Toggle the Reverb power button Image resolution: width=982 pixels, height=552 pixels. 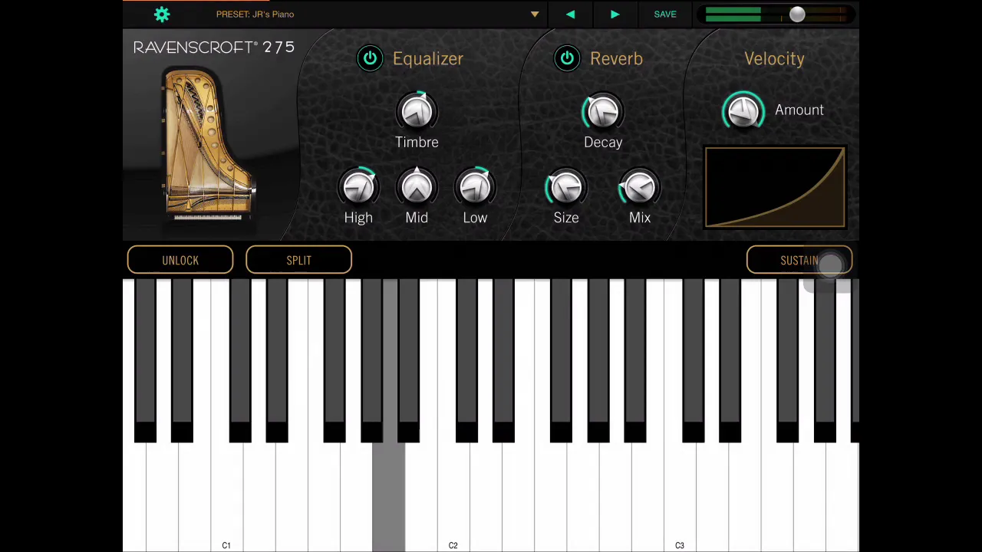tap(567, 58)
